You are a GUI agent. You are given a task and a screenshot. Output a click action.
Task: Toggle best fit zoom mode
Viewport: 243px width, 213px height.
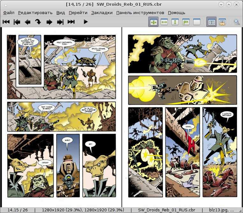(x=153, y=22)
